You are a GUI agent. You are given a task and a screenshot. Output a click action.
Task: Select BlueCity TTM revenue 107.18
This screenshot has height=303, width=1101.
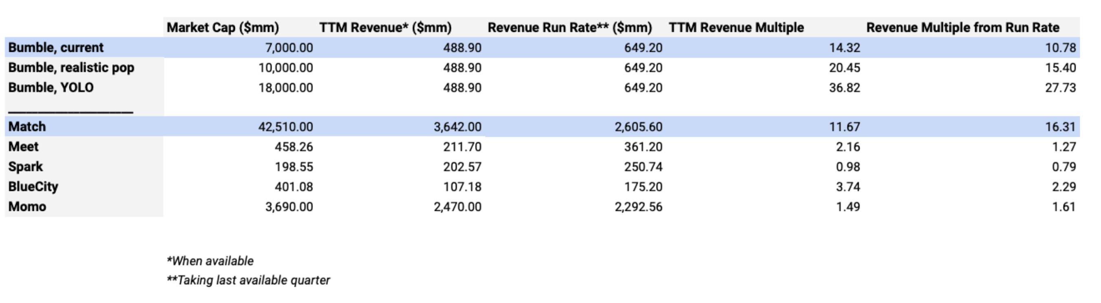click(462, 187)
